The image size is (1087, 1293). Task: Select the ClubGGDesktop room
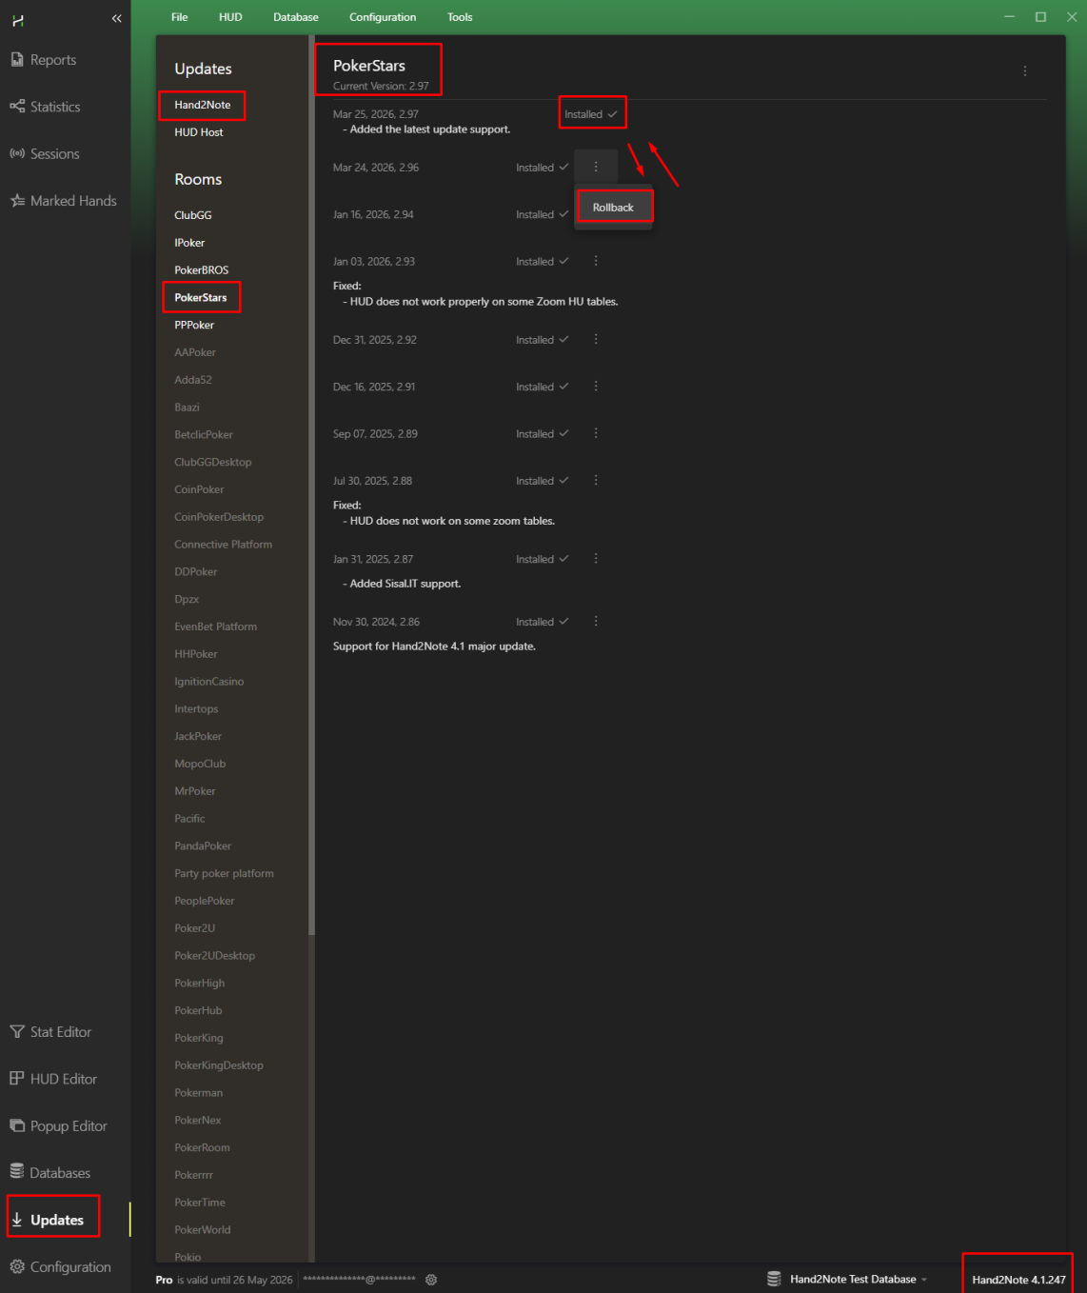(x=213, y=463)
